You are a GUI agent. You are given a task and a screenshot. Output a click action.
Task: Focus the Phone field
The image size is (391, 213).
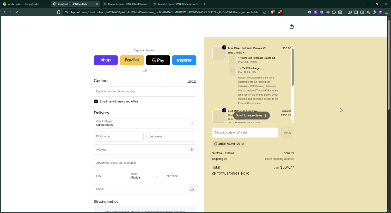coord(145,189)
